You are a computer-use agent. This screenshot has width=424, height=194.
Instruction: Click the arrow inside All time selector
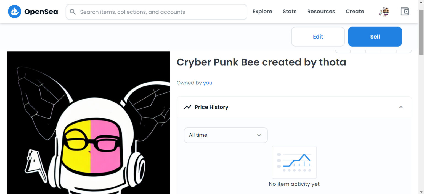pos(259,135)
